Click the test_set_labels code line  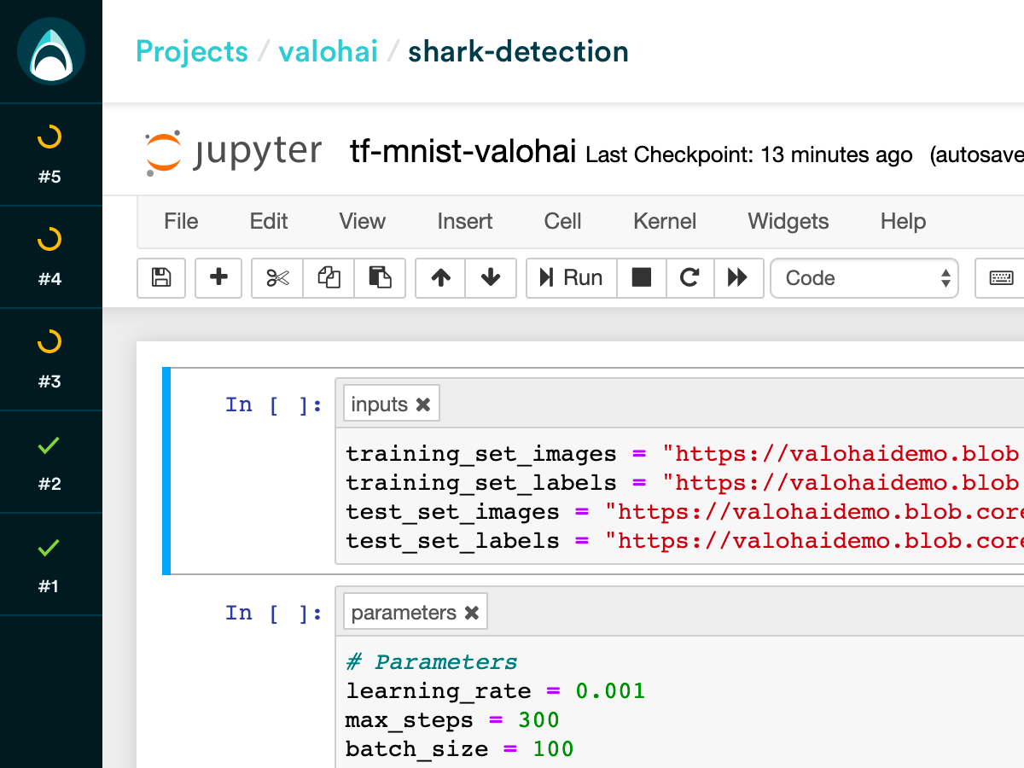click(x=684, y=541)
